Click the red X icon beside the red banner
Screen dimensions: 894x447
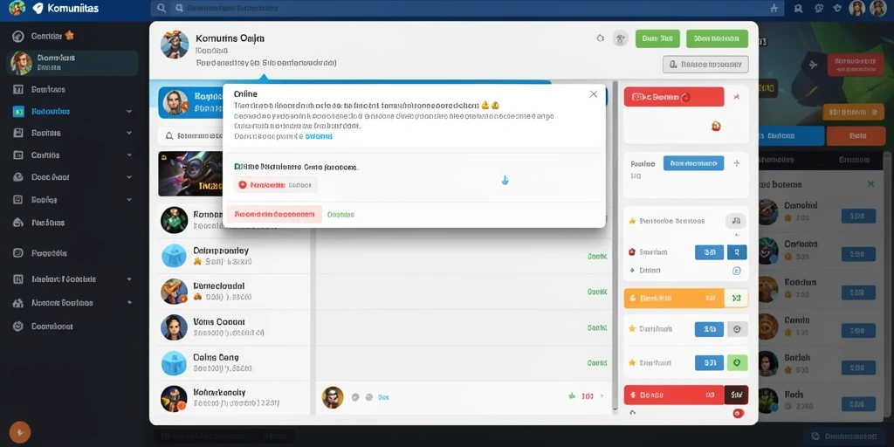click(736, 97)
